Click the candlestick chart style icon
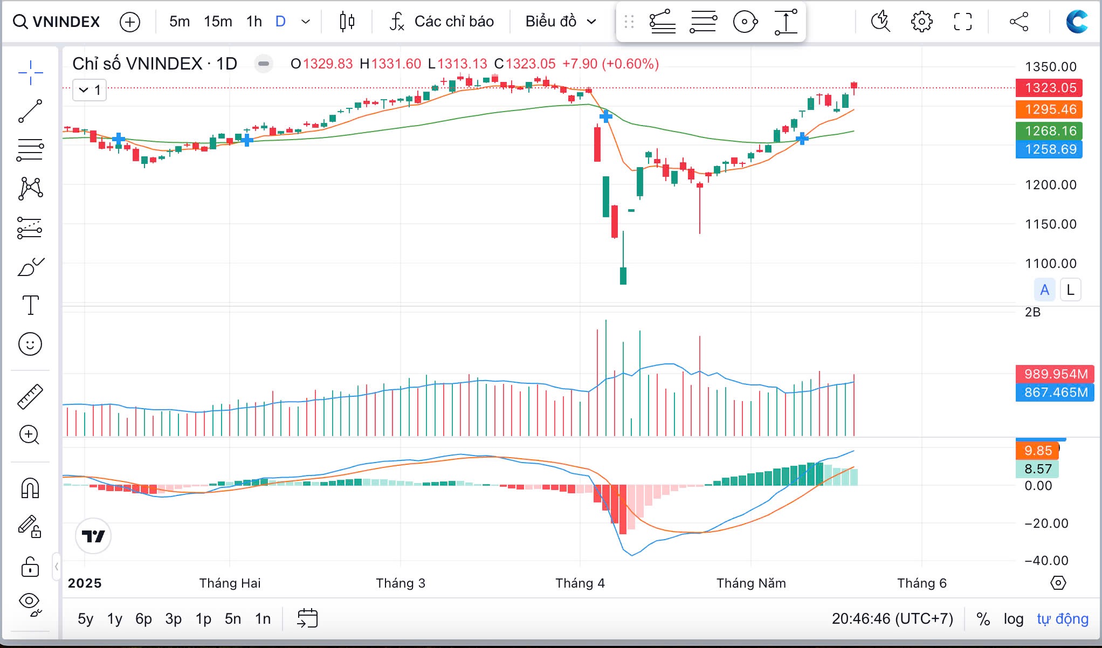 [347, 22]
